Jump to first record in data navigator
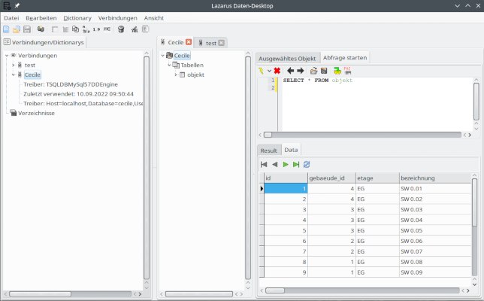Viewport: 484px width, 301px height. pos(264,164)
